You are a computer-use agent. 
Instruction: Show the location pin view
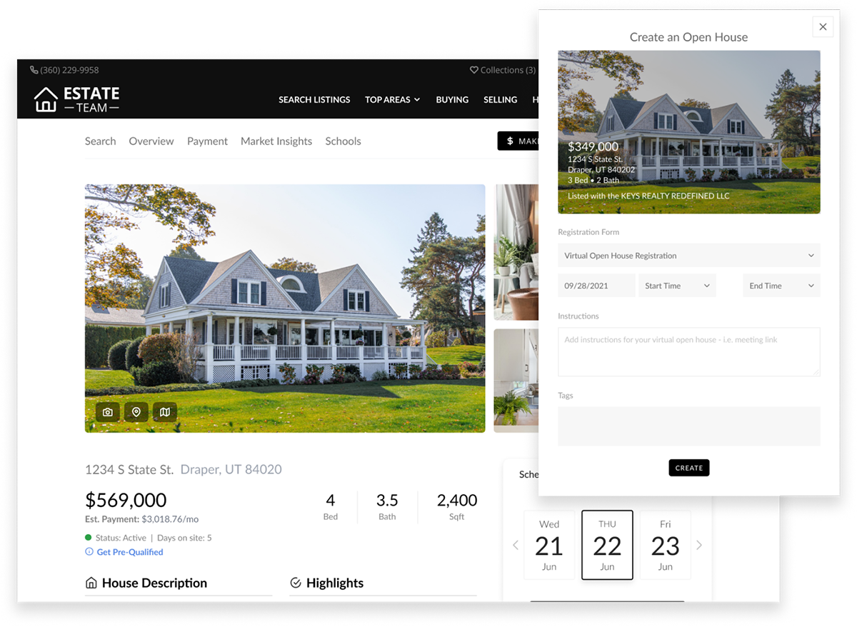coord(136,412)
